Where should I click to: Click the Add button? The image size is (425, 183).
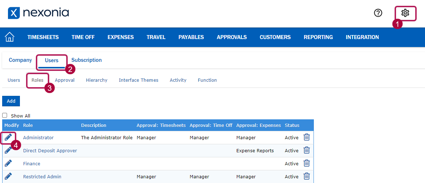tap(11, 101)
